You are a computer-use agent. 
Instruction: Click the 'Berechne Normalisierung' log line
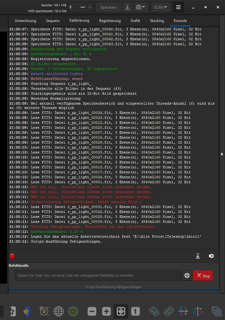(x=56, y=99)
